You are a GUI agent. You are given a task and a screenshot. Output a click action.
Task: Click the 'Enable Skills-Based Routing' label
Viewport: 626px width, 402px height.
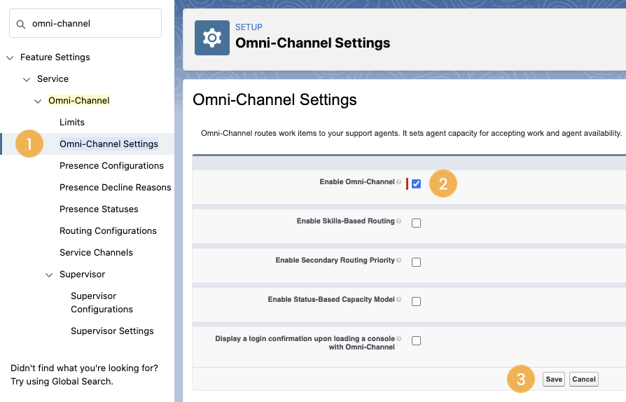click(345, 221)
